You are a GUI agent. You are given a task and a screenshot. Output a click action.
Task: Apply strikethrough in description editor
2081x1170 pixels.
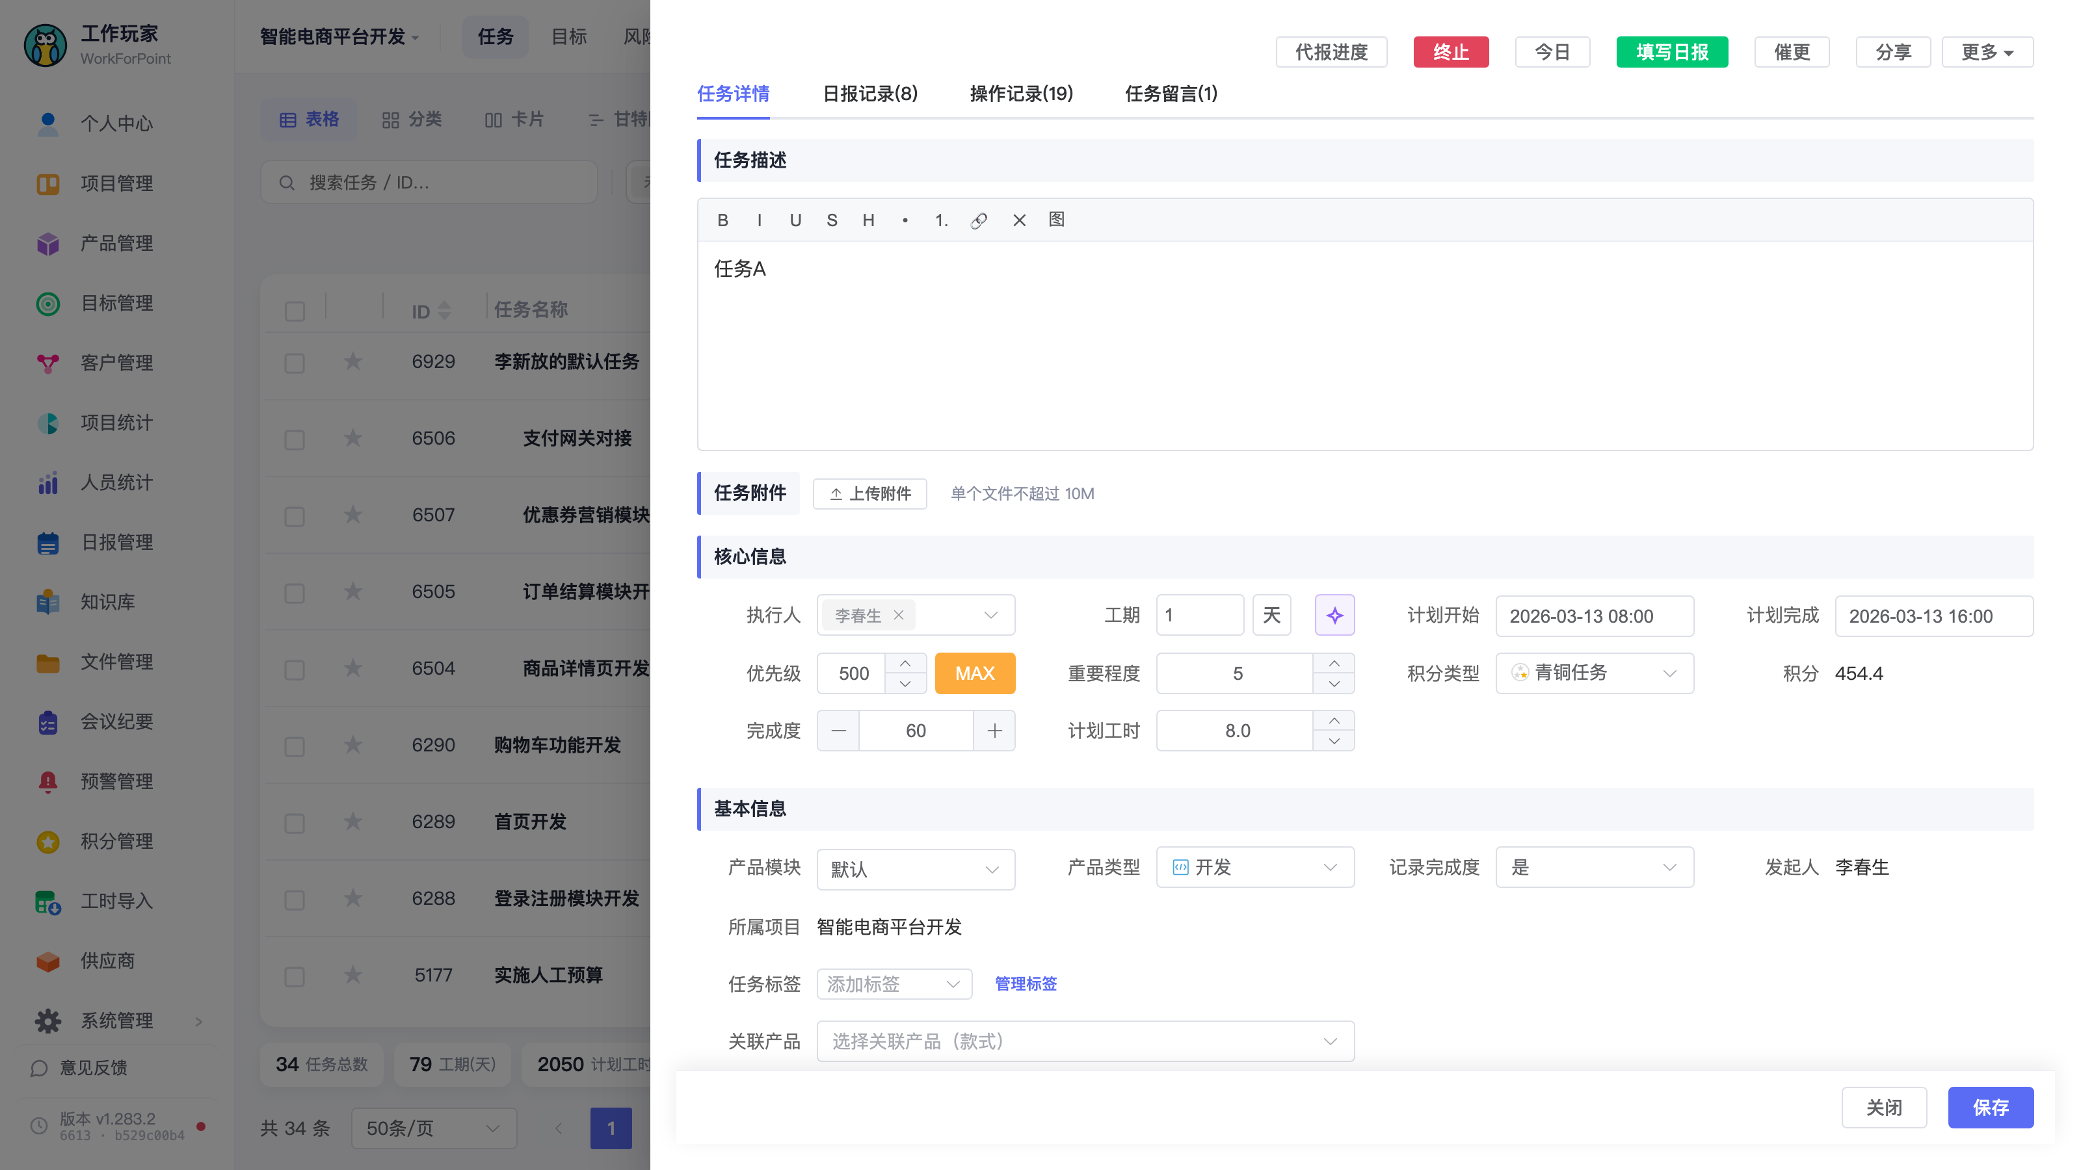pyautogui.click(x=831, y=220)
